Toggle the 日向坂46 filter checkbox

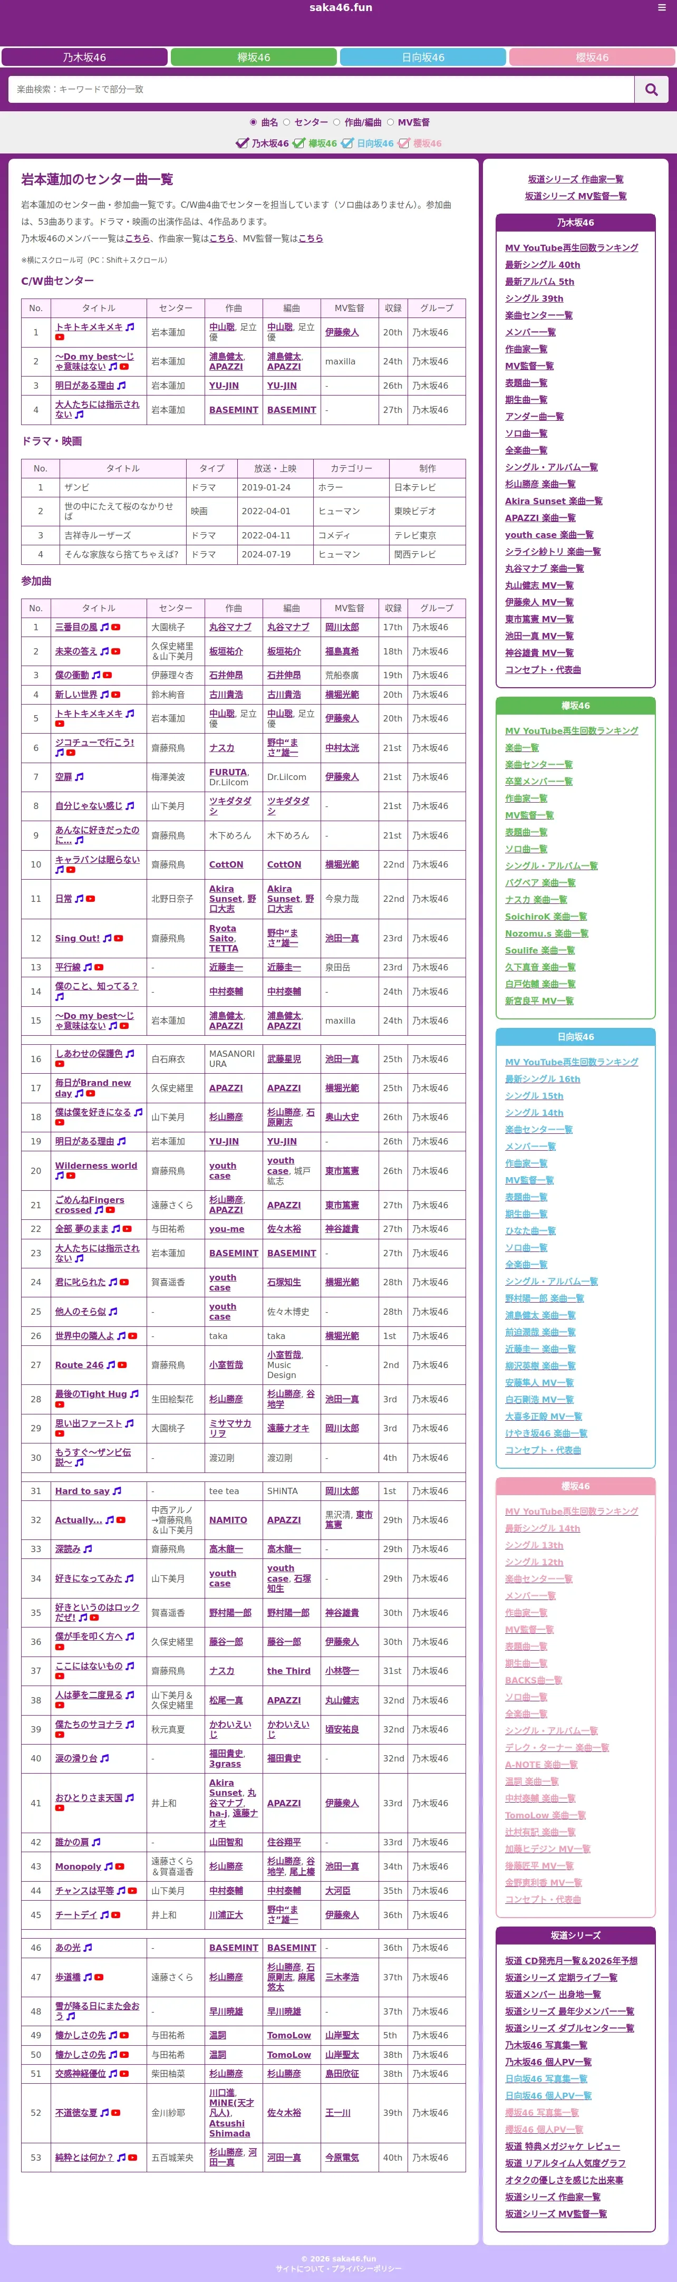(x=347, y=142)
